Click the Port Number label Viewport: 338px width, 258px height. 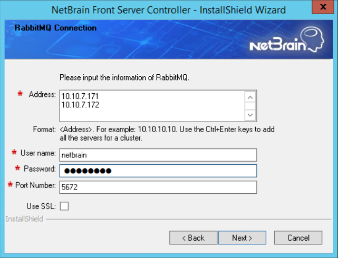click(x=35, y=185)
